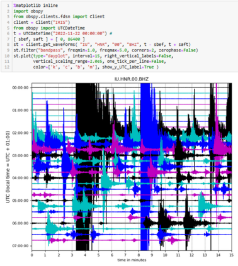
Task: Click the station code "HNR" string
Action: tap(101, 45)
